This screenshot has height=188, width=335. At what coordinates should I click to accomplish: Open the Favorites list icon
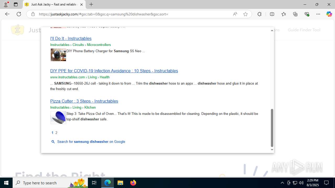point(284,14)
